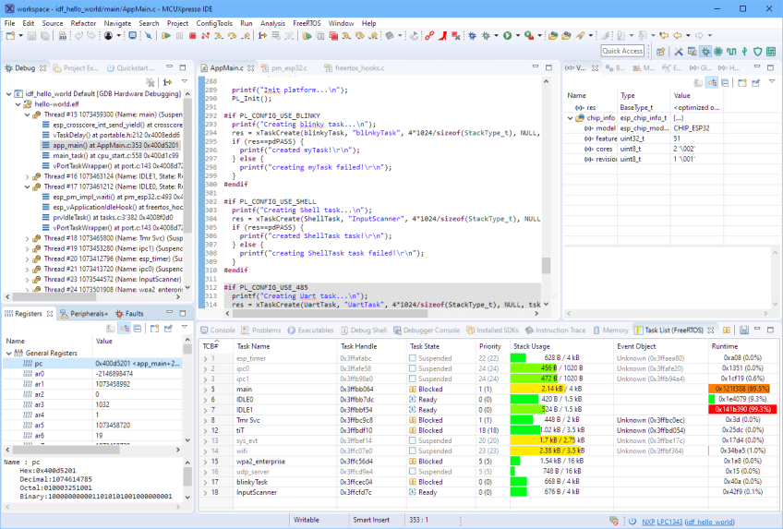Switch to the pm_esp32.c editor tab
Viewport: 783px width, 529px height.
click(x=283, y=68)
